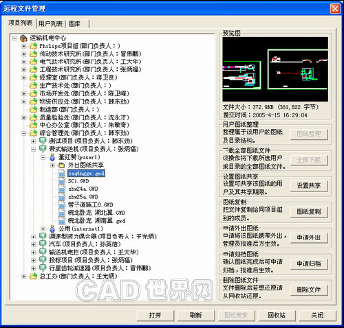
Task: Click the house icon beside 运输机电中心
Action: coord(23,38)
